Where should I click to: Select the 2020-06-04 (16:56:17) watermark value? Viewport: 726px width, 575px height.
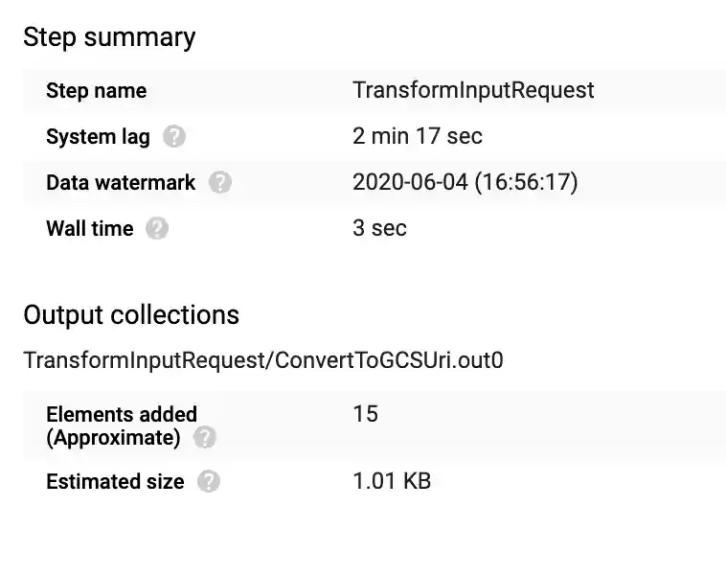point(465,182)
